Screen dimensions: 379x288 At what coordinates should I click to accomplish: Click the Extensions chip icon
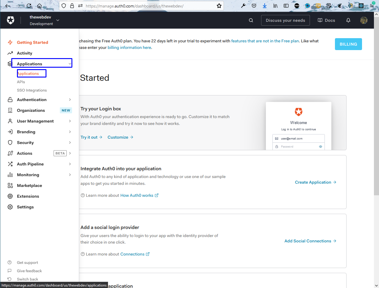[x=10, y=196]
